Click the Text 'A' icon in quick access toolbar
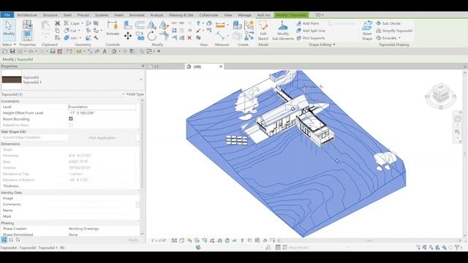This screenshot has width=468, height=263. (105, 51)
